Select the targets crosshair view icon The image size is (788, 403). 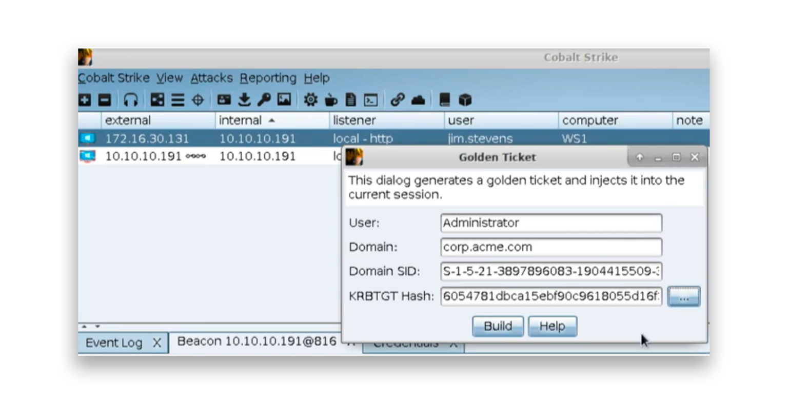[x=198, y=100]
